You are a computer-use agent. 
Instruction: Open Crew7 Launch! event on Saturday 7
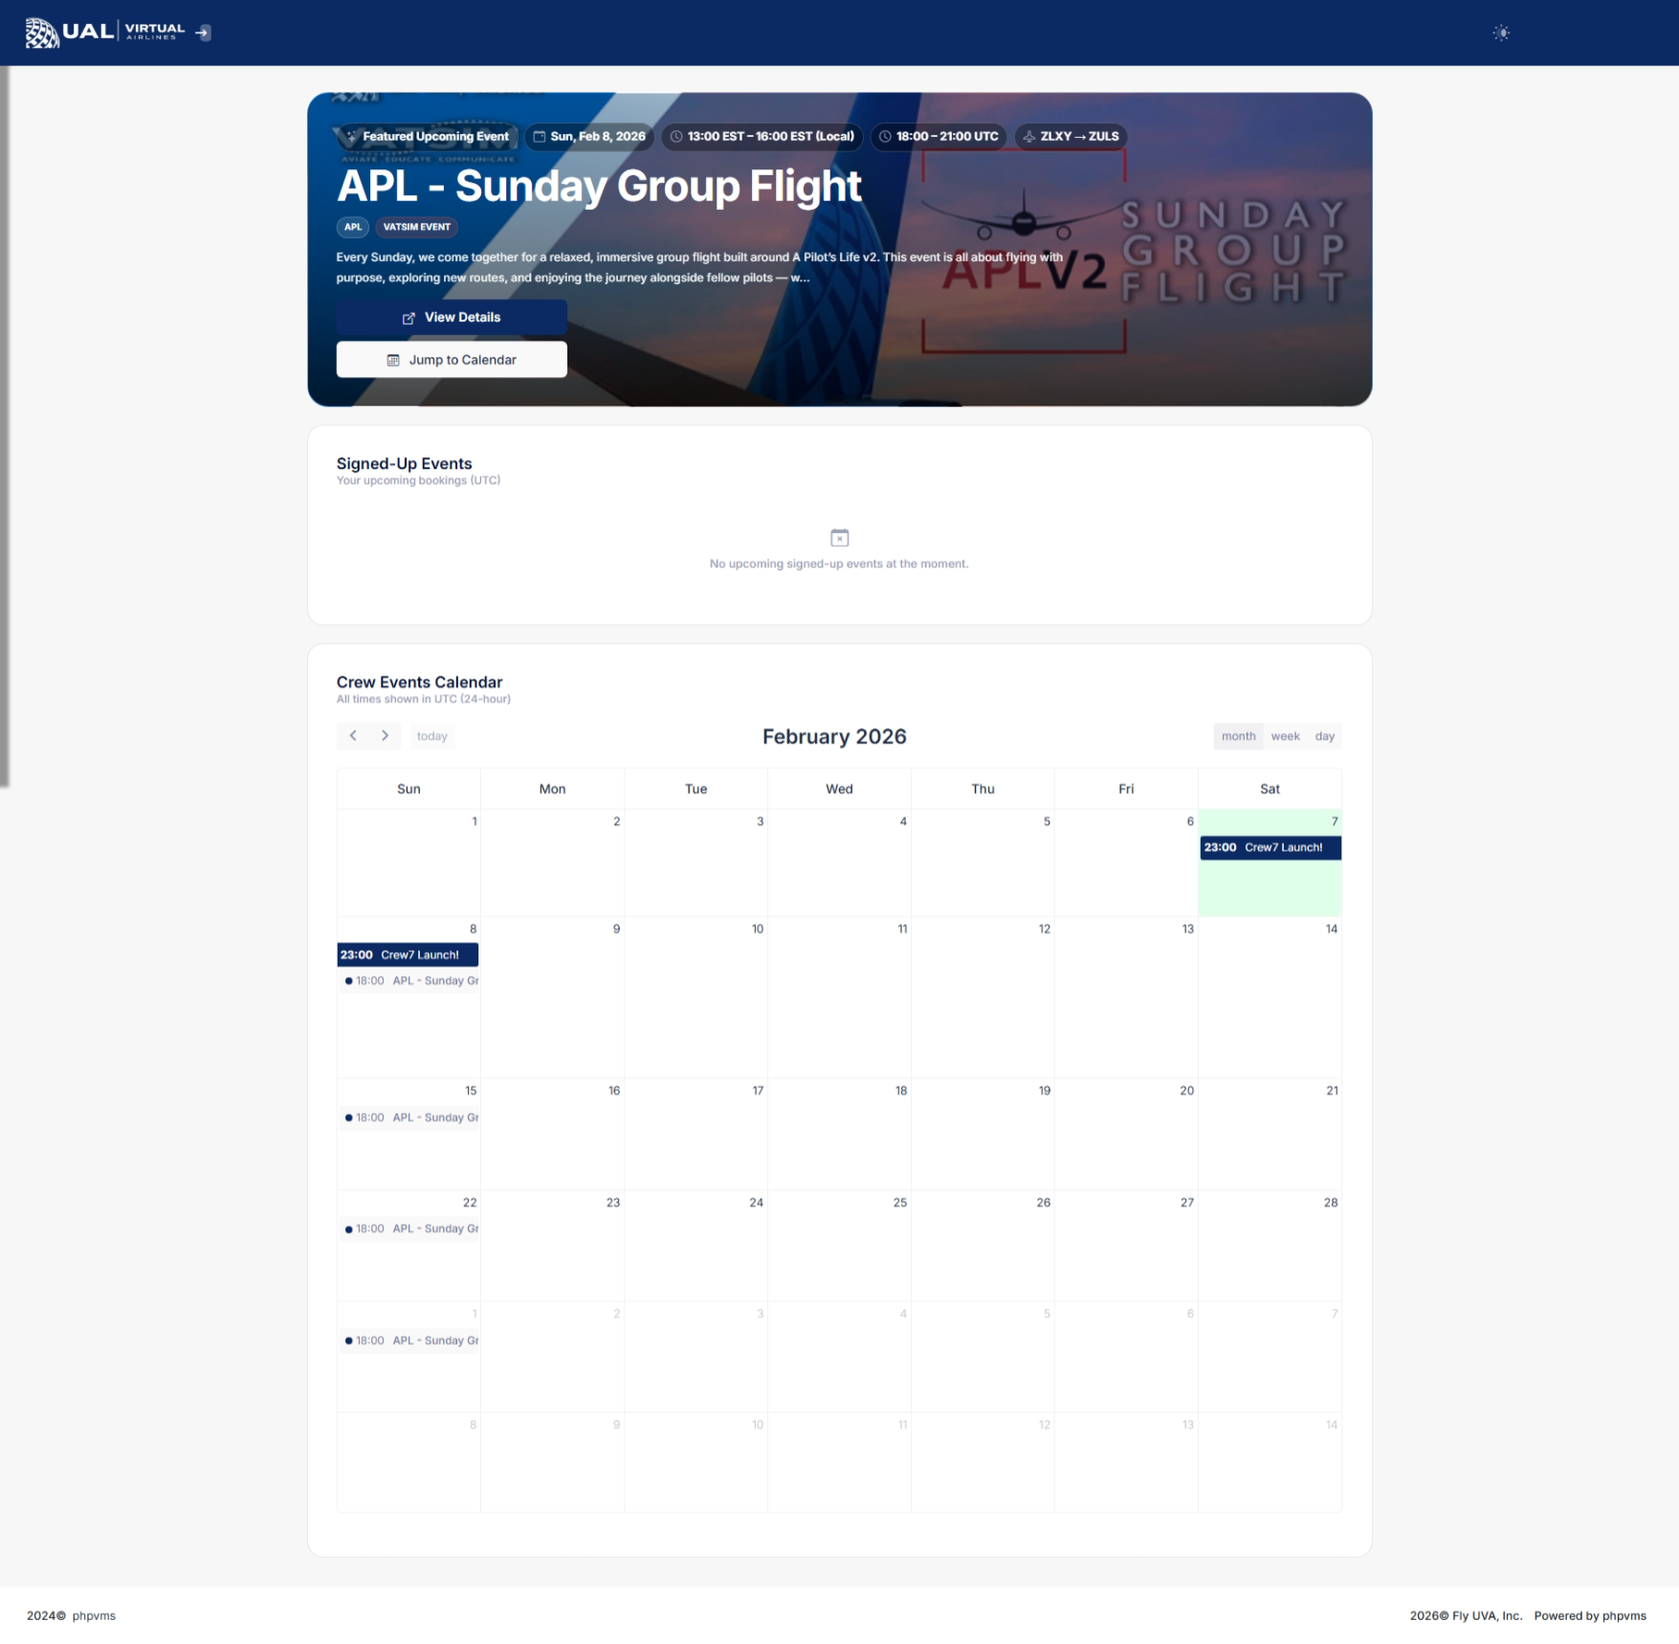point(1269,848)
